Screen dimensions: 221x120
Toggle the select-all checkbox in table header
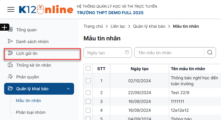(88, 69)
